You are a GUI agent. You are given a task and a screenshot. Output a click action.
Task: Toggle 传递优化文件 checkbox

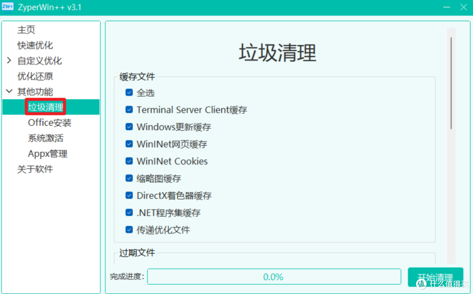coord(129,230)
